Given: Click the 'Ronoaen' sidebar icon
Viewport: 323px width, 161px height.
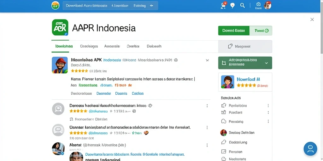Looking at the screenshot, I should (x=224, y=152).
